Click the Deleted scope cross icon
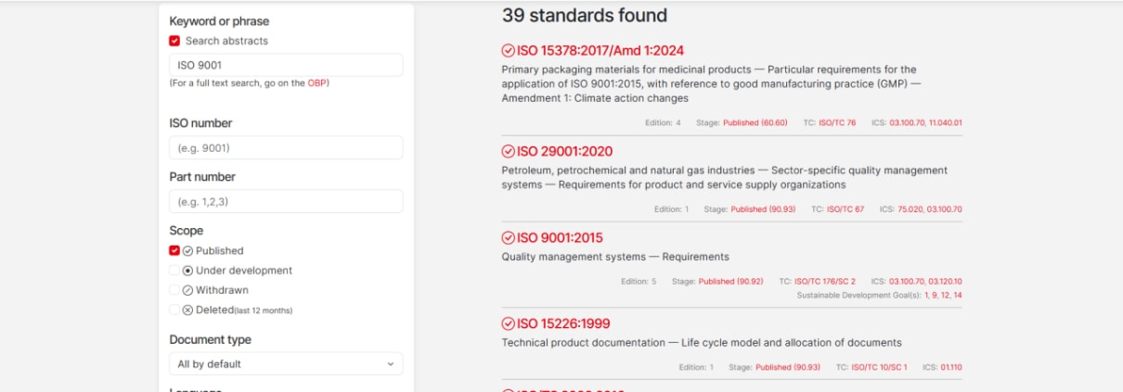 187,310
